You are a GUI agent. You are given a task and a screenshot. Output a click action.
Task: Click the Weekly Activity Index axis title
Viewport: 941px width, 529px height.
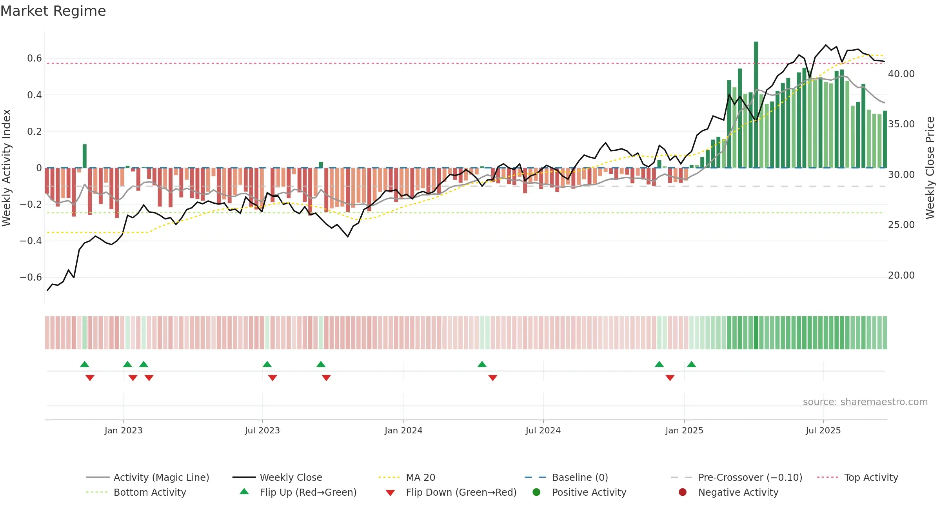pos(7,168)
